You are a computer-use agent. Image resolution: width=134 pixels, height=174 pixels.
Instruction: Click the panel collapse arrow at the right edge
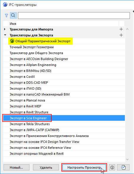tap(133, 12)
